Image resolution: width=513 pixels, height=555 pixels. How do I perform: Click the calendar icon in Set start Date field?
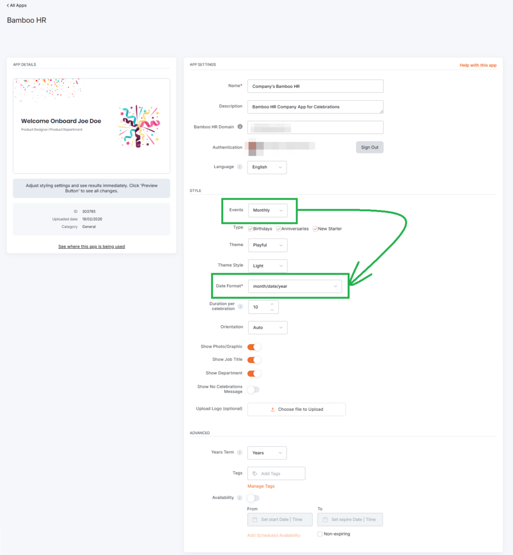[255, 519]
